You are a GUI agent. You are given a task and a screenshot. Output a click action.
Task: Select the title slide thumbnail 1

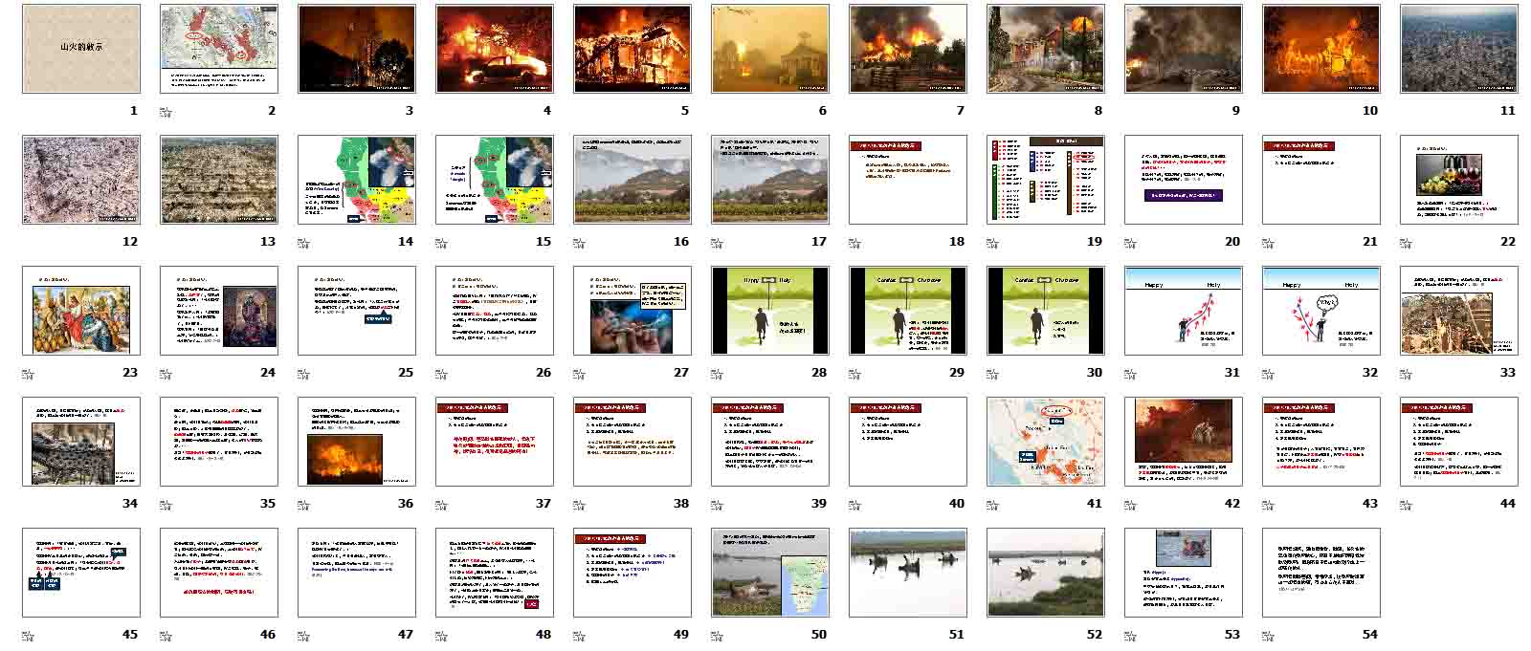click(81, 49)
